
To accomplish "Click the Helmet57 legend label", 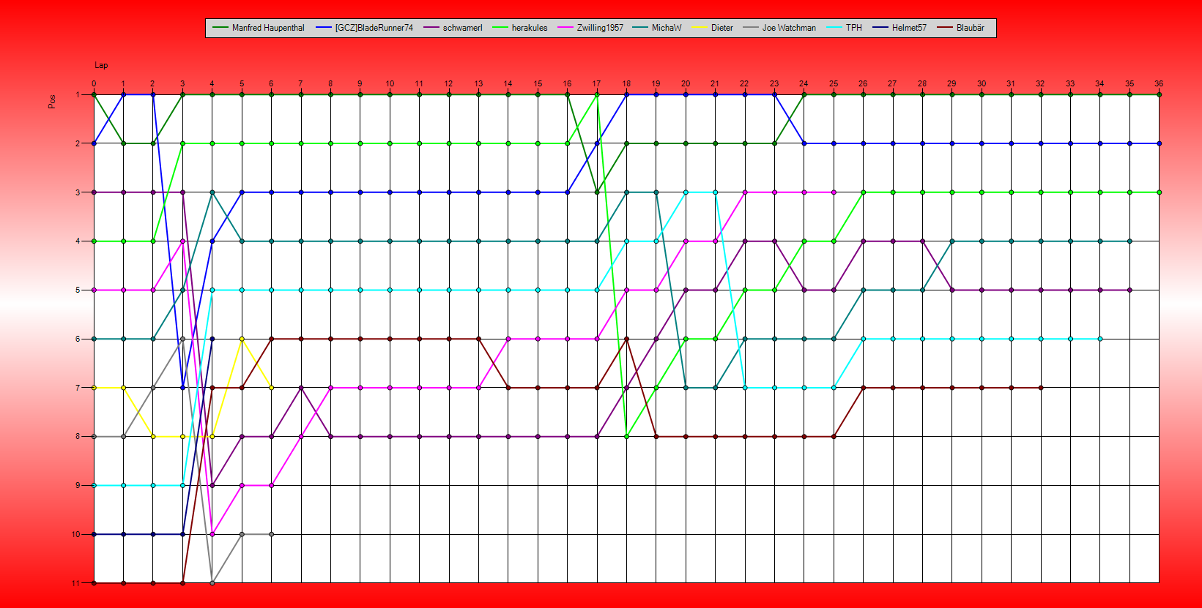I will click(x=909, y=28).
